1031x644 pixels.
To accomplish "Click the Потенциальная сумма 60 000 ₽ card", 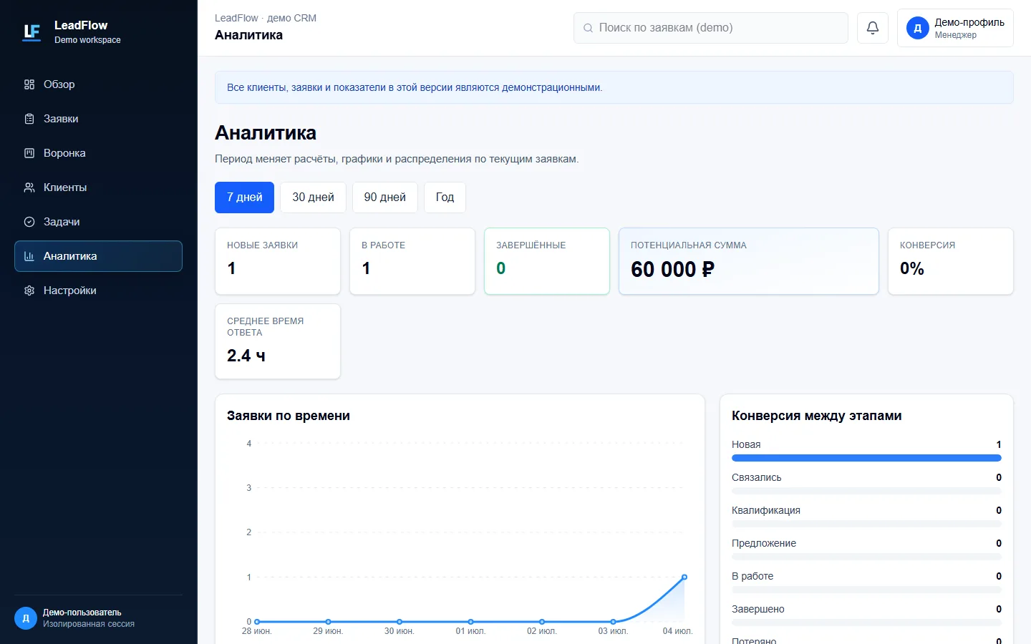I will [749, 261].
